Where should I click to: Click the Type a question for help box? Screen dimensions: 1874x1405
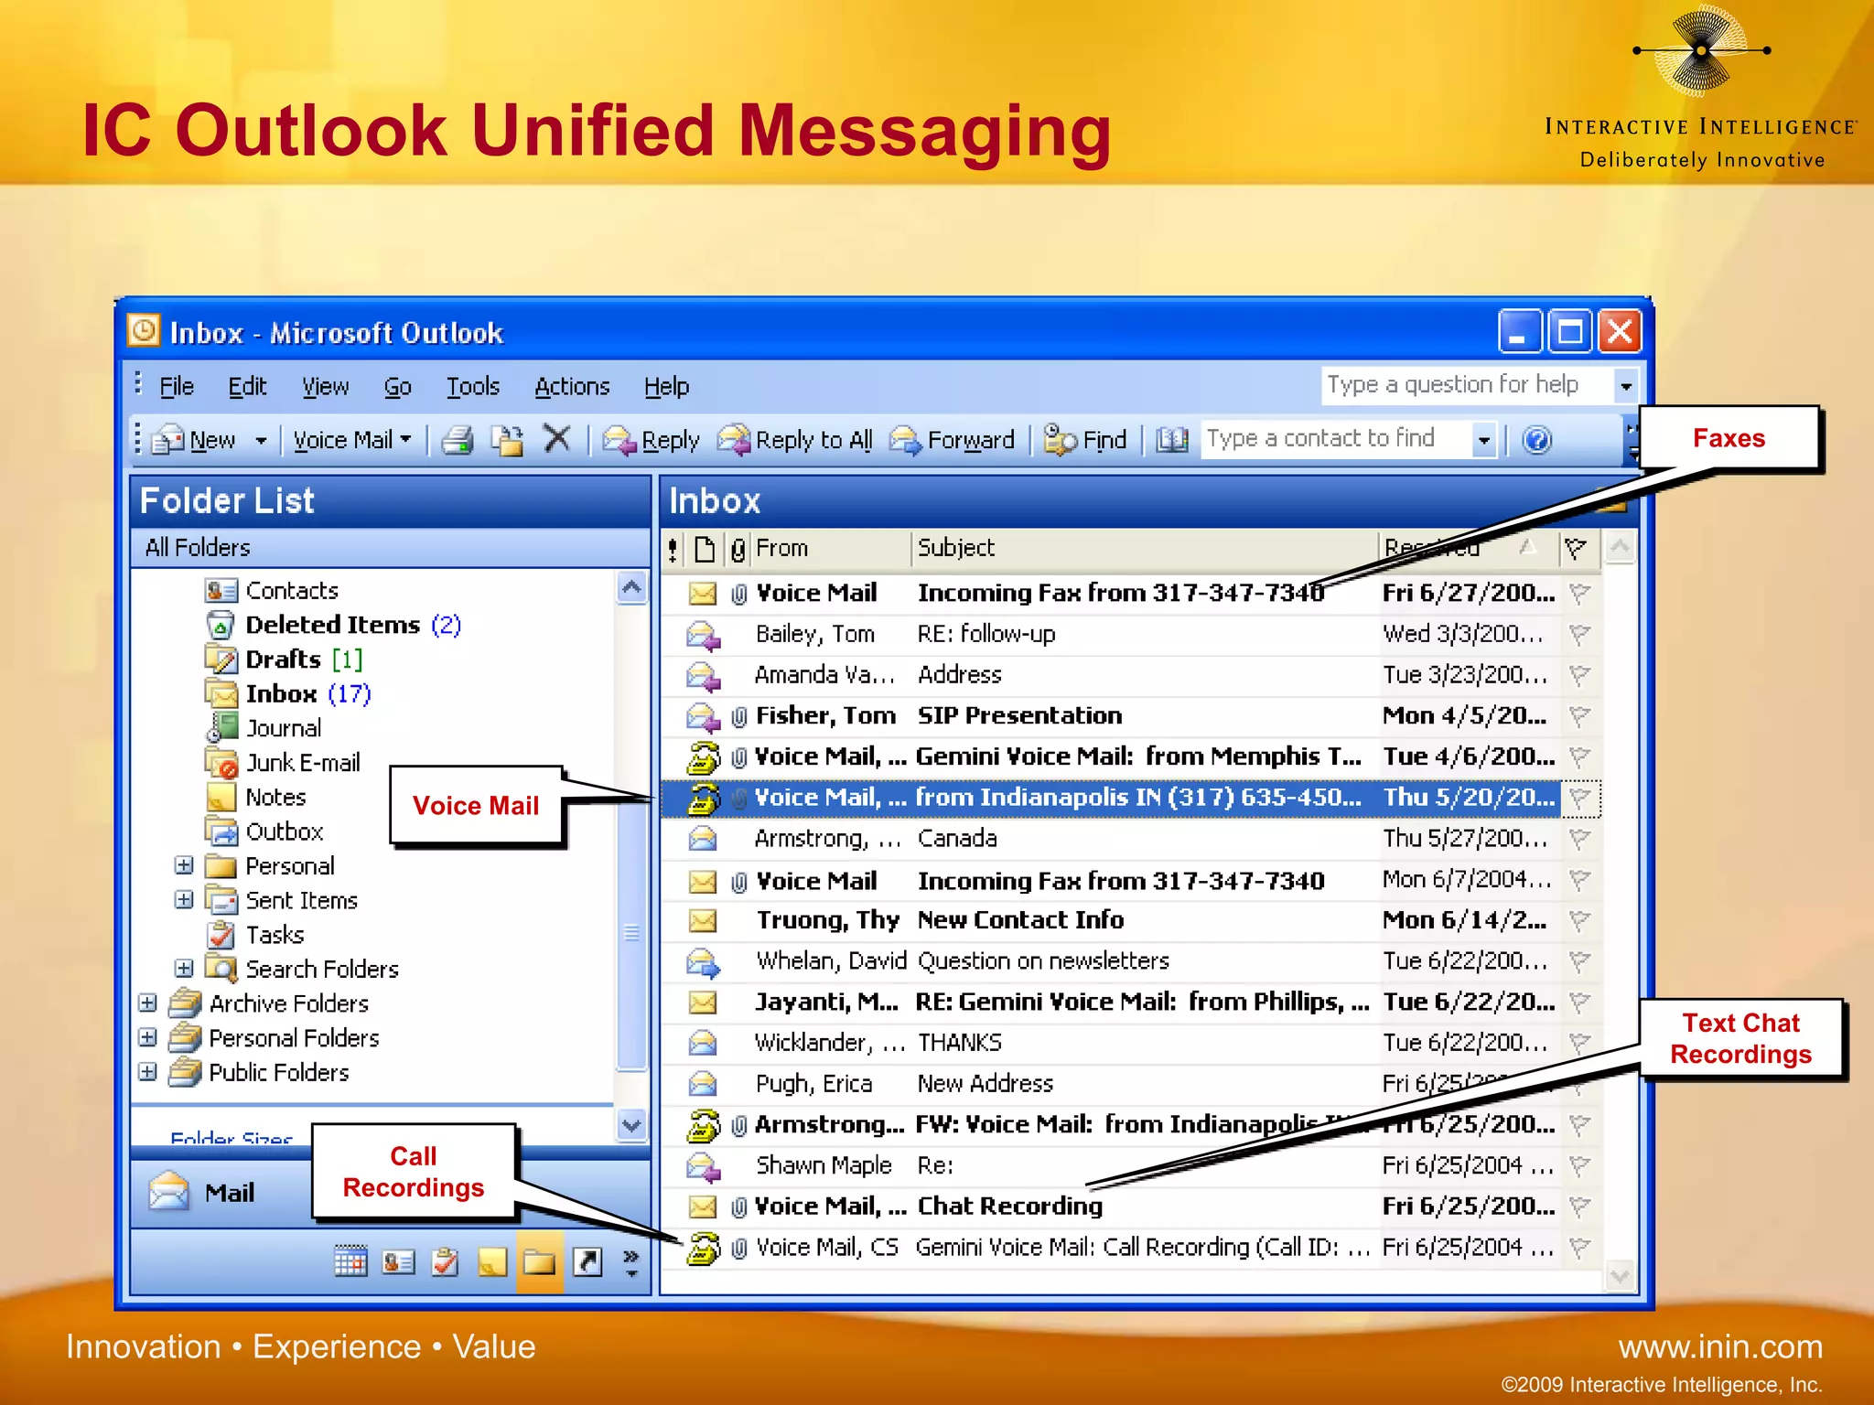pyautogui.click(x=1468, y=385)
